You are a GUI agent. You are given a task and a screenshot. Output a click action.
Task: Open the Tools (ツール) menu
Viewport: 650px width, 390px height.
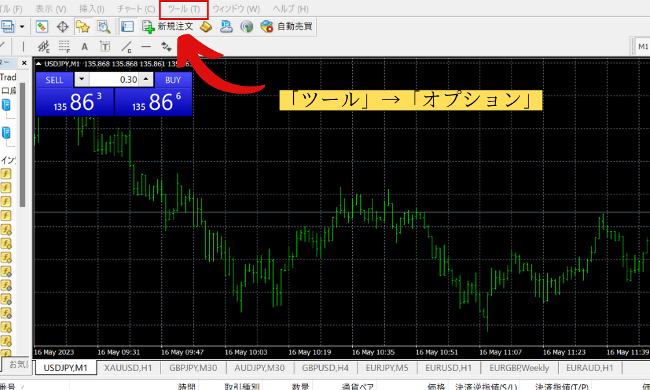pyautogui.click(x=183, y=9)
